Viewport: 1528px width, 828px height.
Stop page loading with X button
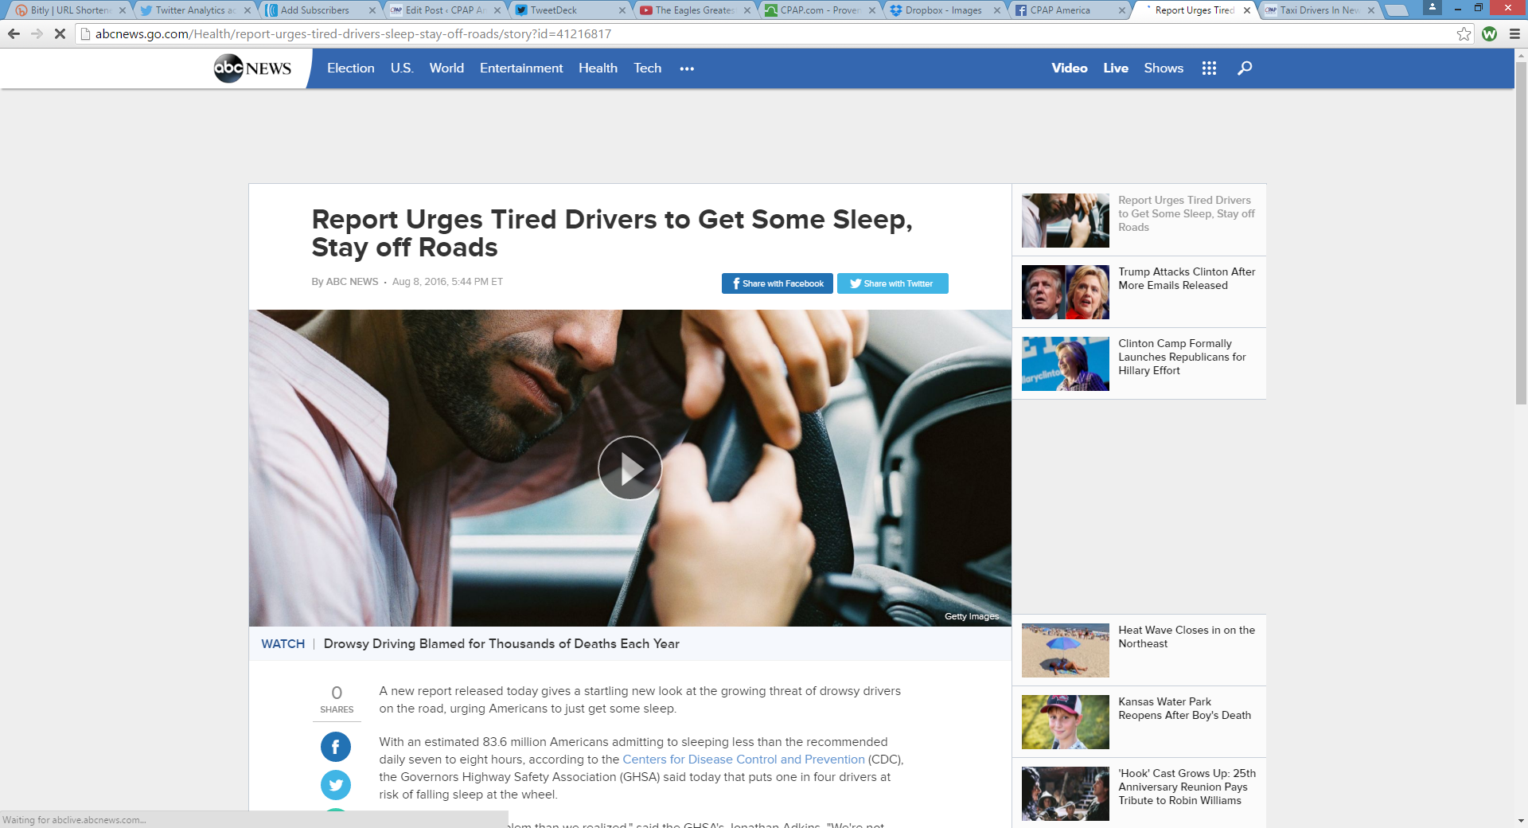tap(60, 33)
